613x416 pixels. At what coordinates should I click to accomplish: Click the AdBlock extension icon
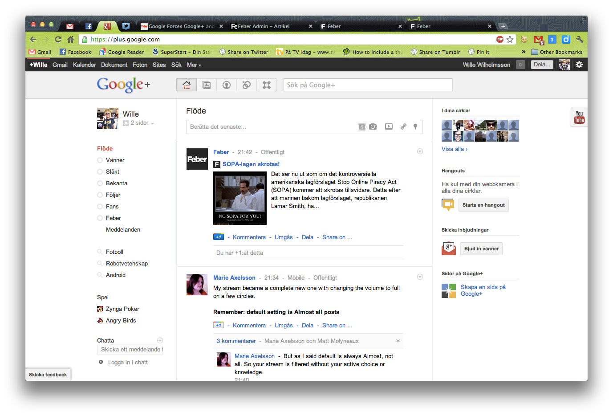(x=500, y=39)
